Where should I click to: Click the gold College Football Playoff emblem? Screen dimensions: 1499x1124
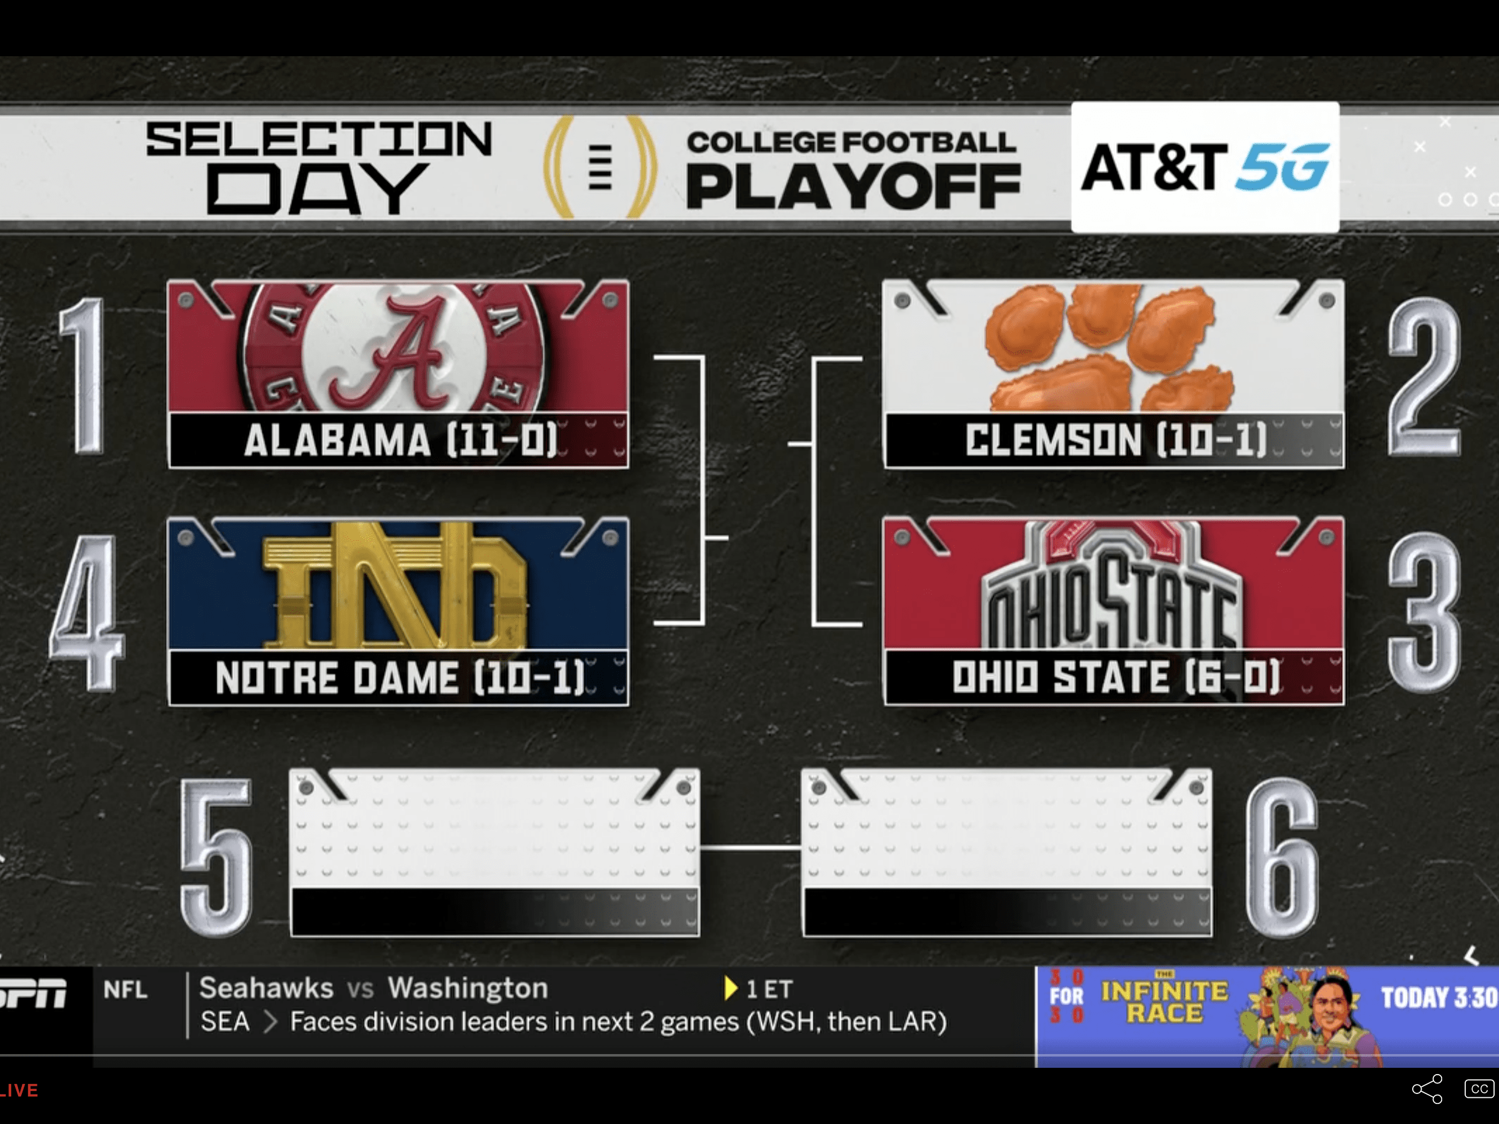(600, 167)
